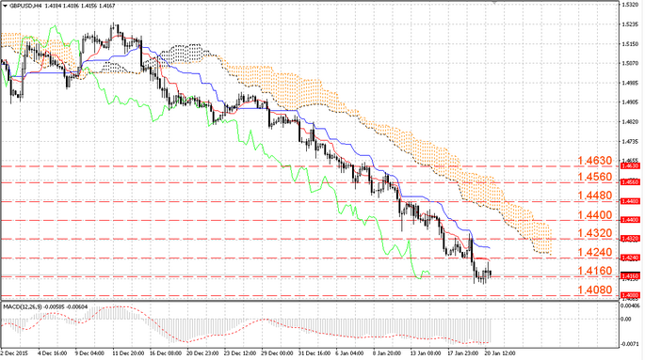Click the 1.4820 price axis value
This screenshot has width=645, height=360.
(630, 122)
